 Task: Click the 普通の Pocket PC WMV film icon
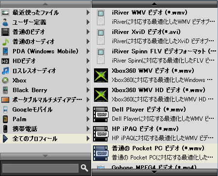tap(101, 153)
